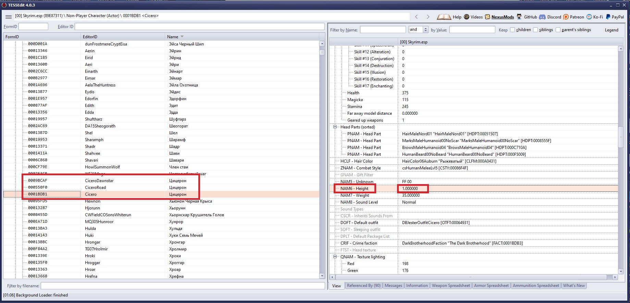Enable the Keep children checkbox
630x303 pixels.
[x=512, y=30]
